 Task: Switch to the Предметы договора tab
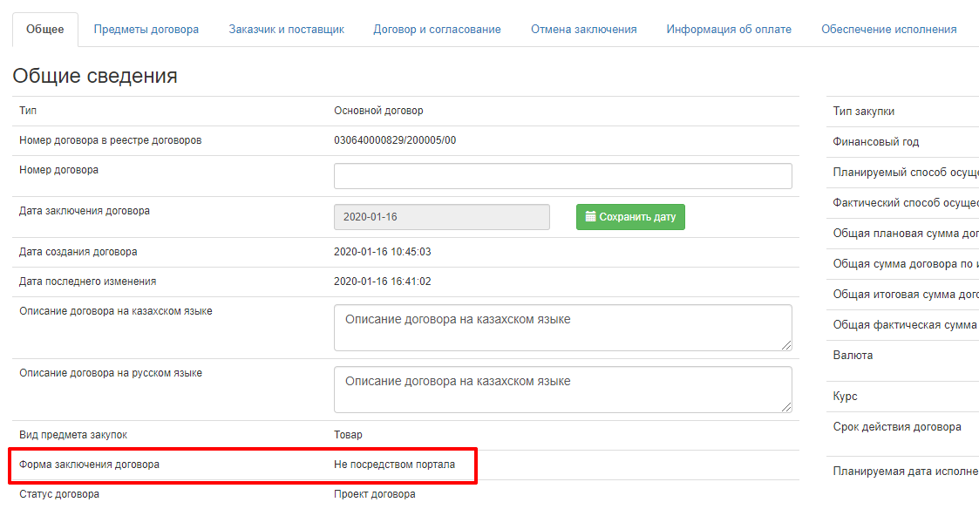[146, 30]
